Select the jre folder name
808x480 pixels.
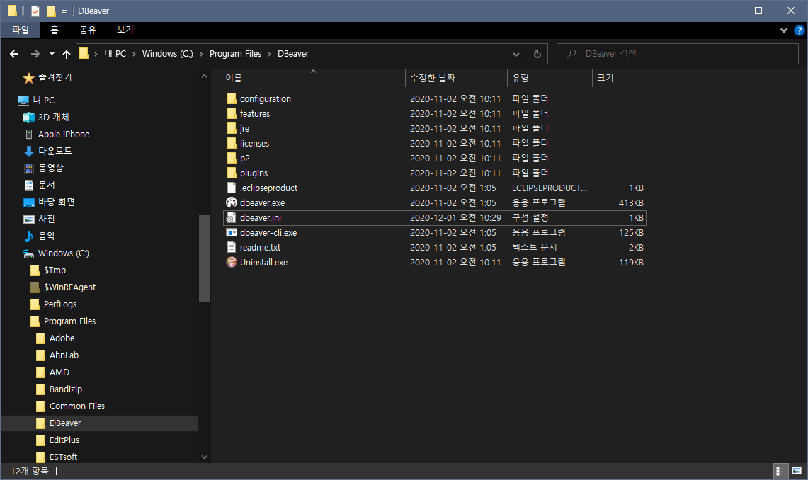(245, 129)
